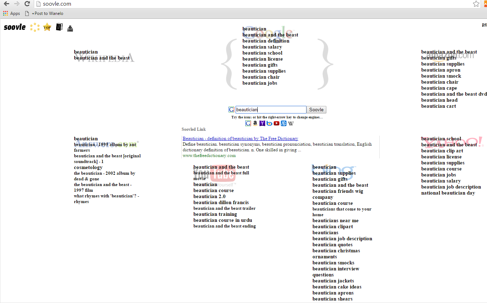Select Amazon suggestion beautician apron
487x303 pixels.
441,70
